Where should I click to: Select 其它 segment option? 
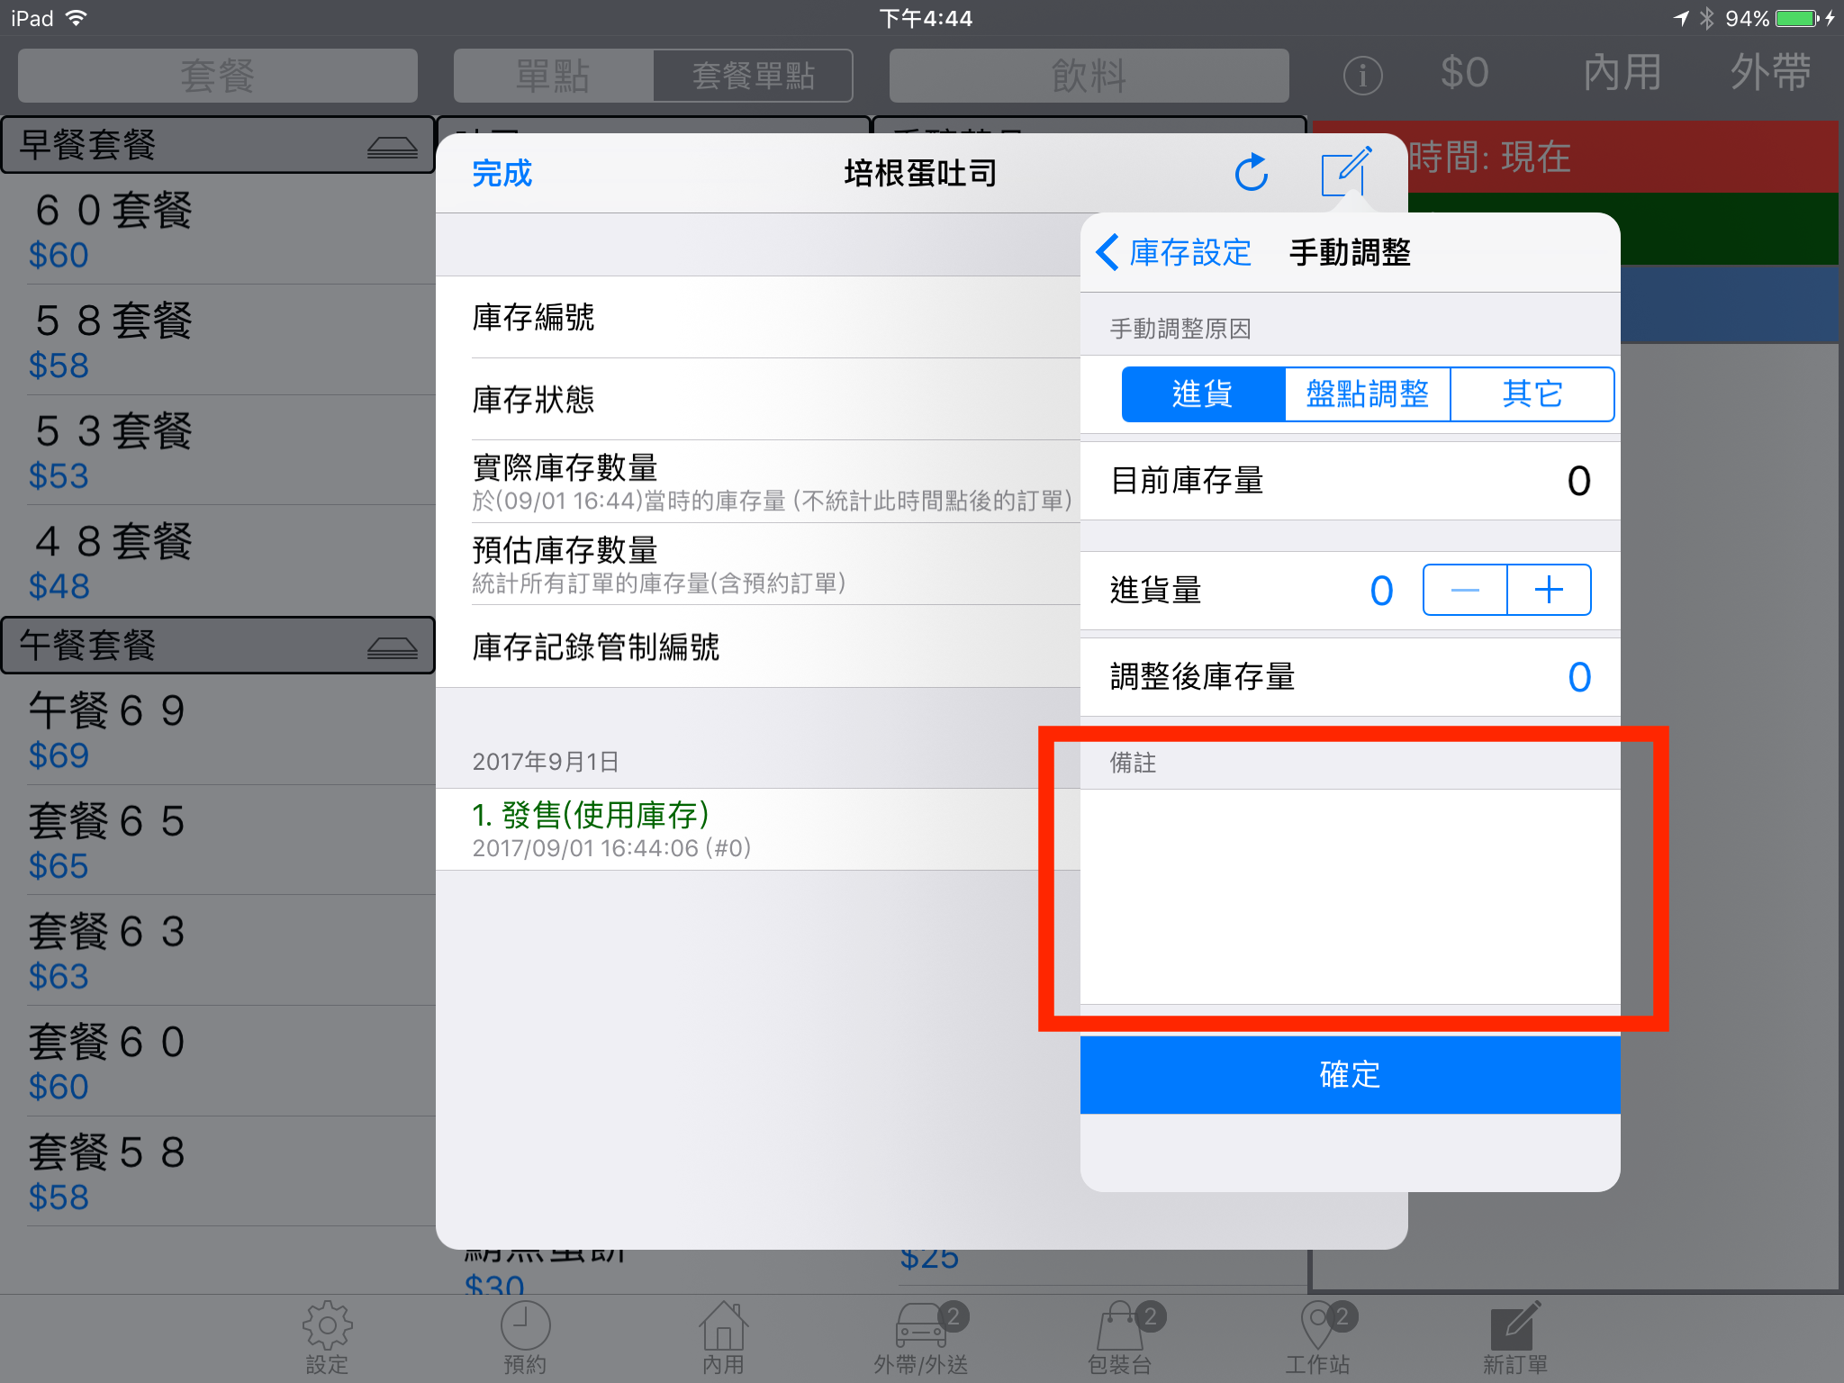pos(1532,393)
